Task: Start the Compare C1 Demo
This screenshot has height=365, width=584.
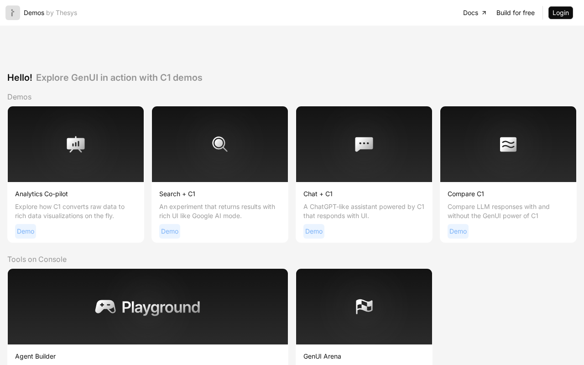Action: 458,231
